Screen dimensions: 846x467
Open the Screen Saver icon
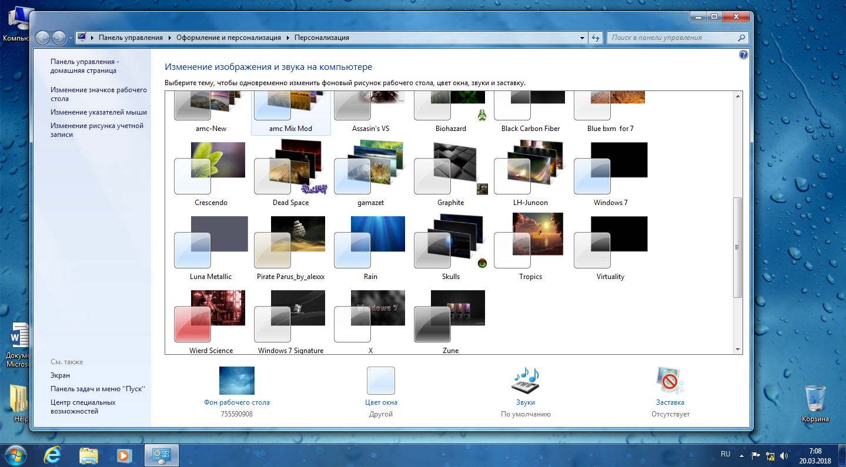click(670, 381)
